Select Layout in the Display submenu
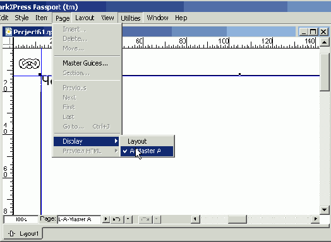This screenshot has height=242, width=331. click(x=147, y=141)
